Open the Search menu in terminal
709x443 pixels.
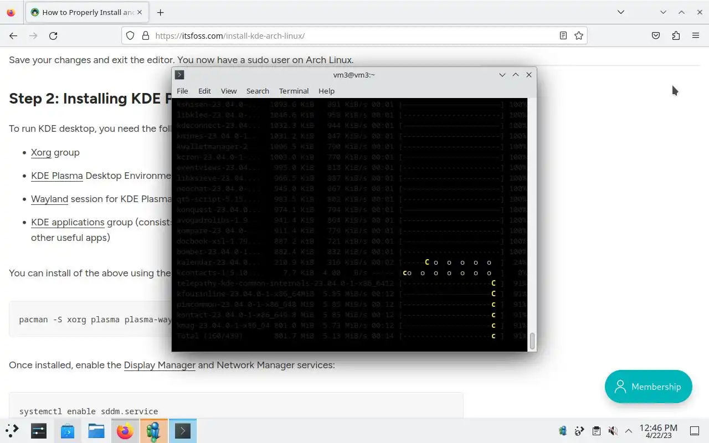pos(258,91)
